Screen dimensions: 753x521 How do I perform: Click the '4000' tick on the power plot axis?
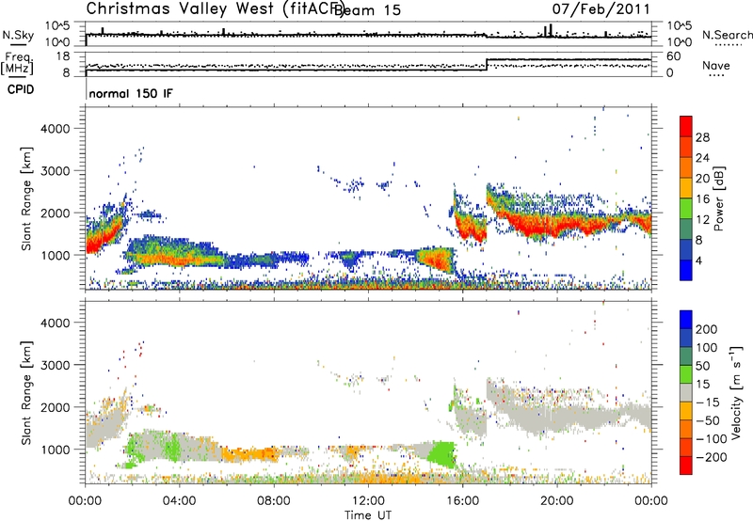(55, 129)
